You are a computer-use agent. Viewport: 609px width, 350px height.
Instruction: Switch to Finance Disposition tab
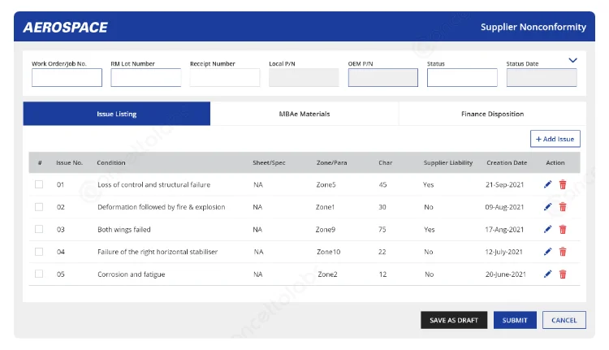(x=492, y=114)
